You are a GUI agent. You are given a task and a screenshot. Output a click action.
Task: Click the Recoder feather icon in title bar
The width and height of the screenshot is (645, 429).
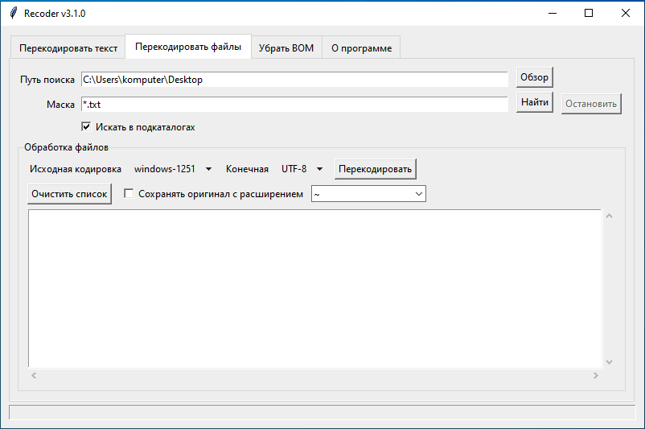(x=13, y=13)
